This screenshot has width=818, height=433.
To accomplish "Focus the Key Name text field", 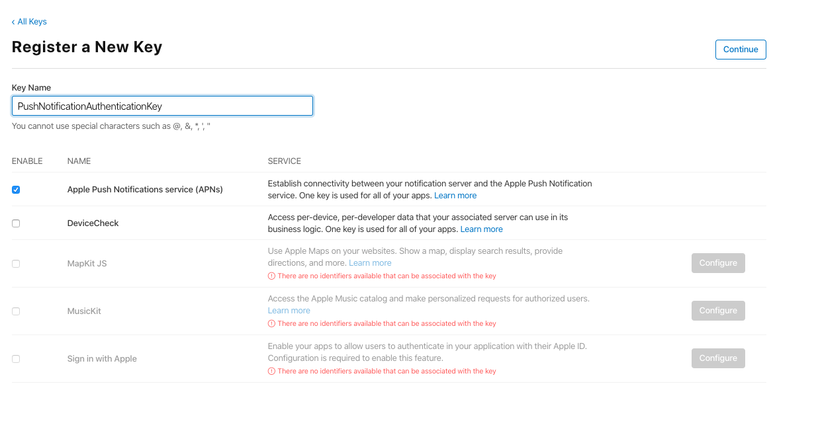I will 162,106.
